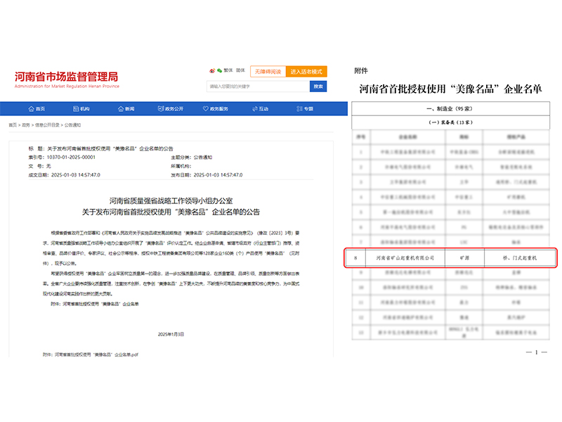Switch site text to 简体 simplified Chinese
Viewport: 562px width, 422px height.
click(x=241, y=70)
